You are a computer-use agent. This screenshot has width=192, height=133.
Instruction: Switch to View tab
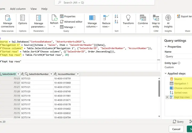point(34,9)
